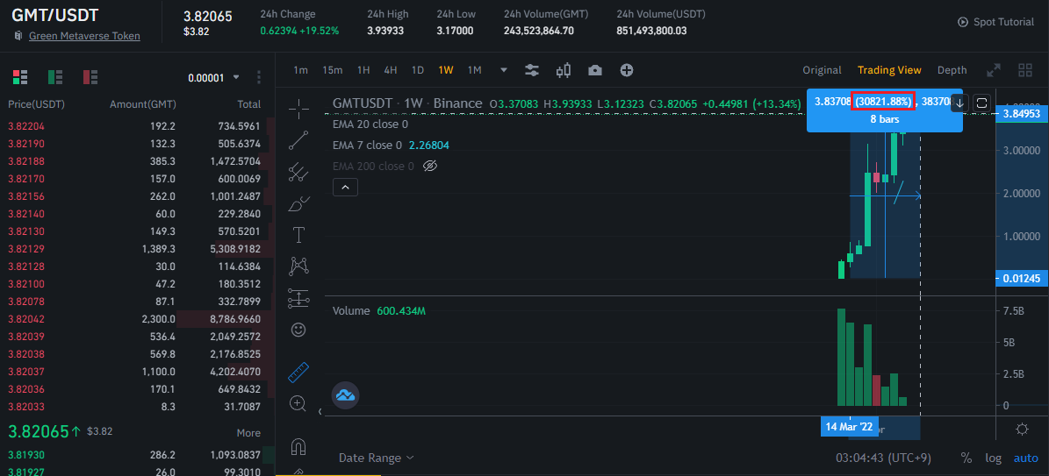Screen dimensions: 1049x476
Task: Toggle percentage scale on price axis
Action: point(966,458)
